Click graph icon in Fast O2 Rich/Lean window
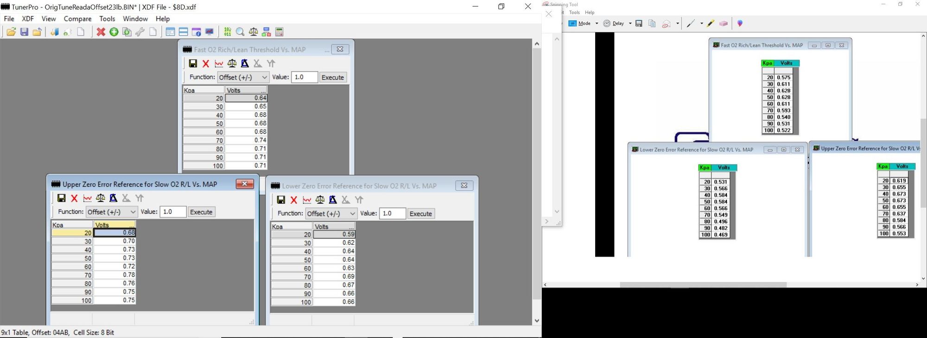Viewport: 927px width, 338px height. click(x=219, y=64)
